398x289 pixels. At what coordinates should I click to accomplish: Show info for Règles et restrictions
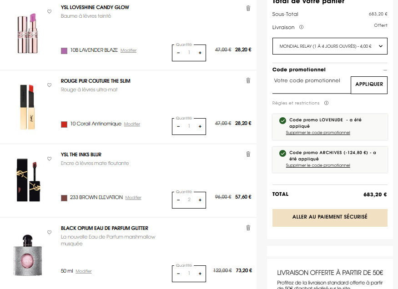click(326, 103)
